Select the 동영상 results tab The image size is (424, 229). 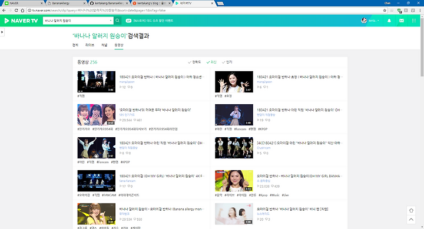pyautogui.click(x=119, y=45)
